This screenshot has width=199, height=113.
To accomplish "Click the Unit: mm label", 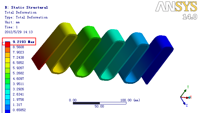I will point(12,22).
